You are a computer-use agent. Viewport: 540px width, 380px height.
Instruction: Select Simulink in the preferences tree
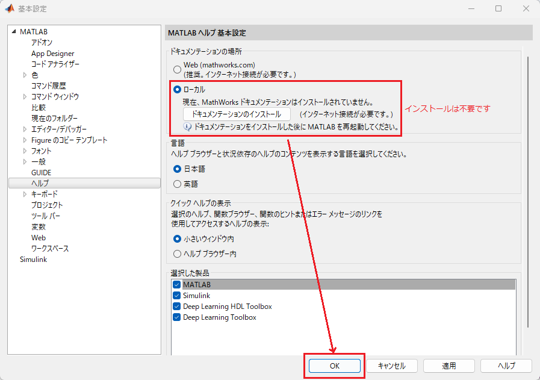click(x=33, y=260)
